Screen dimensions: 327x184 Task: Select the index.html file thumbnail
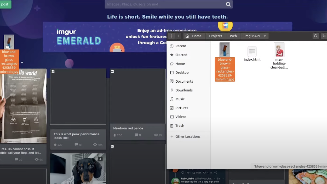tap(252, 51)
